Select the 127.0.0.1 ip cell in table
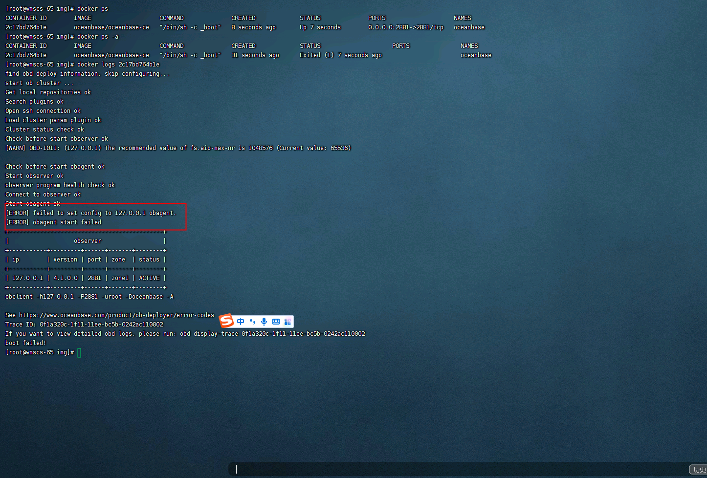Screen dimensions: 707x478 point(27,278)
